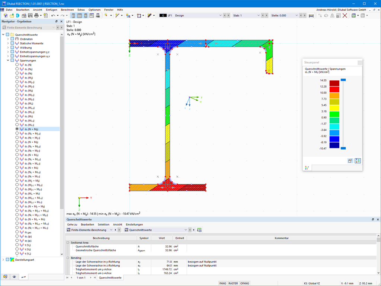Click the redo arrow icon

click(63, 16)
